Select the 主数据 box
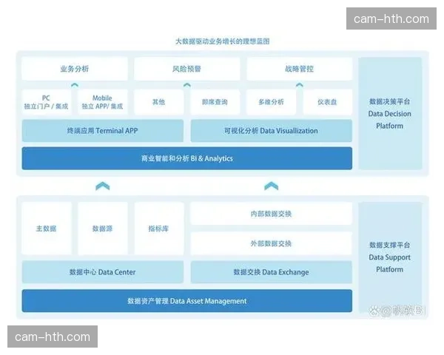The width and height of the screenshot is (444, 355). click(x=47, y=229)
